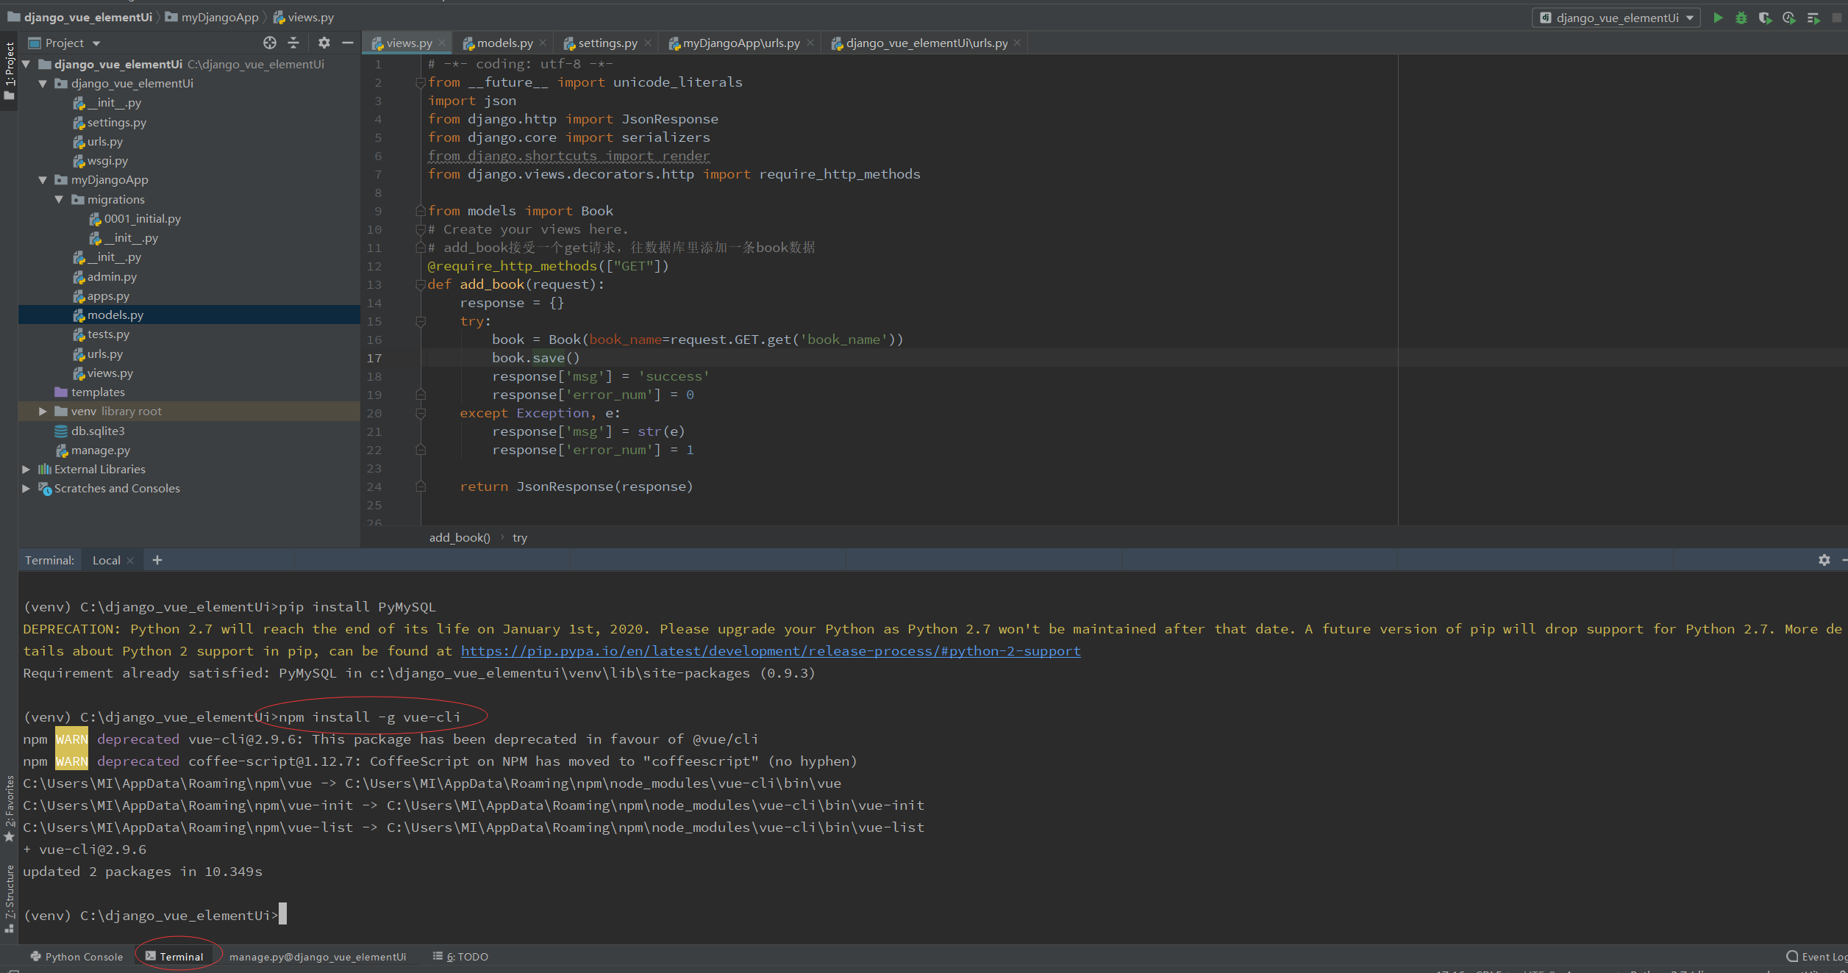Open the Python Console tool tab
The image size is (1848, 973).
76,956
